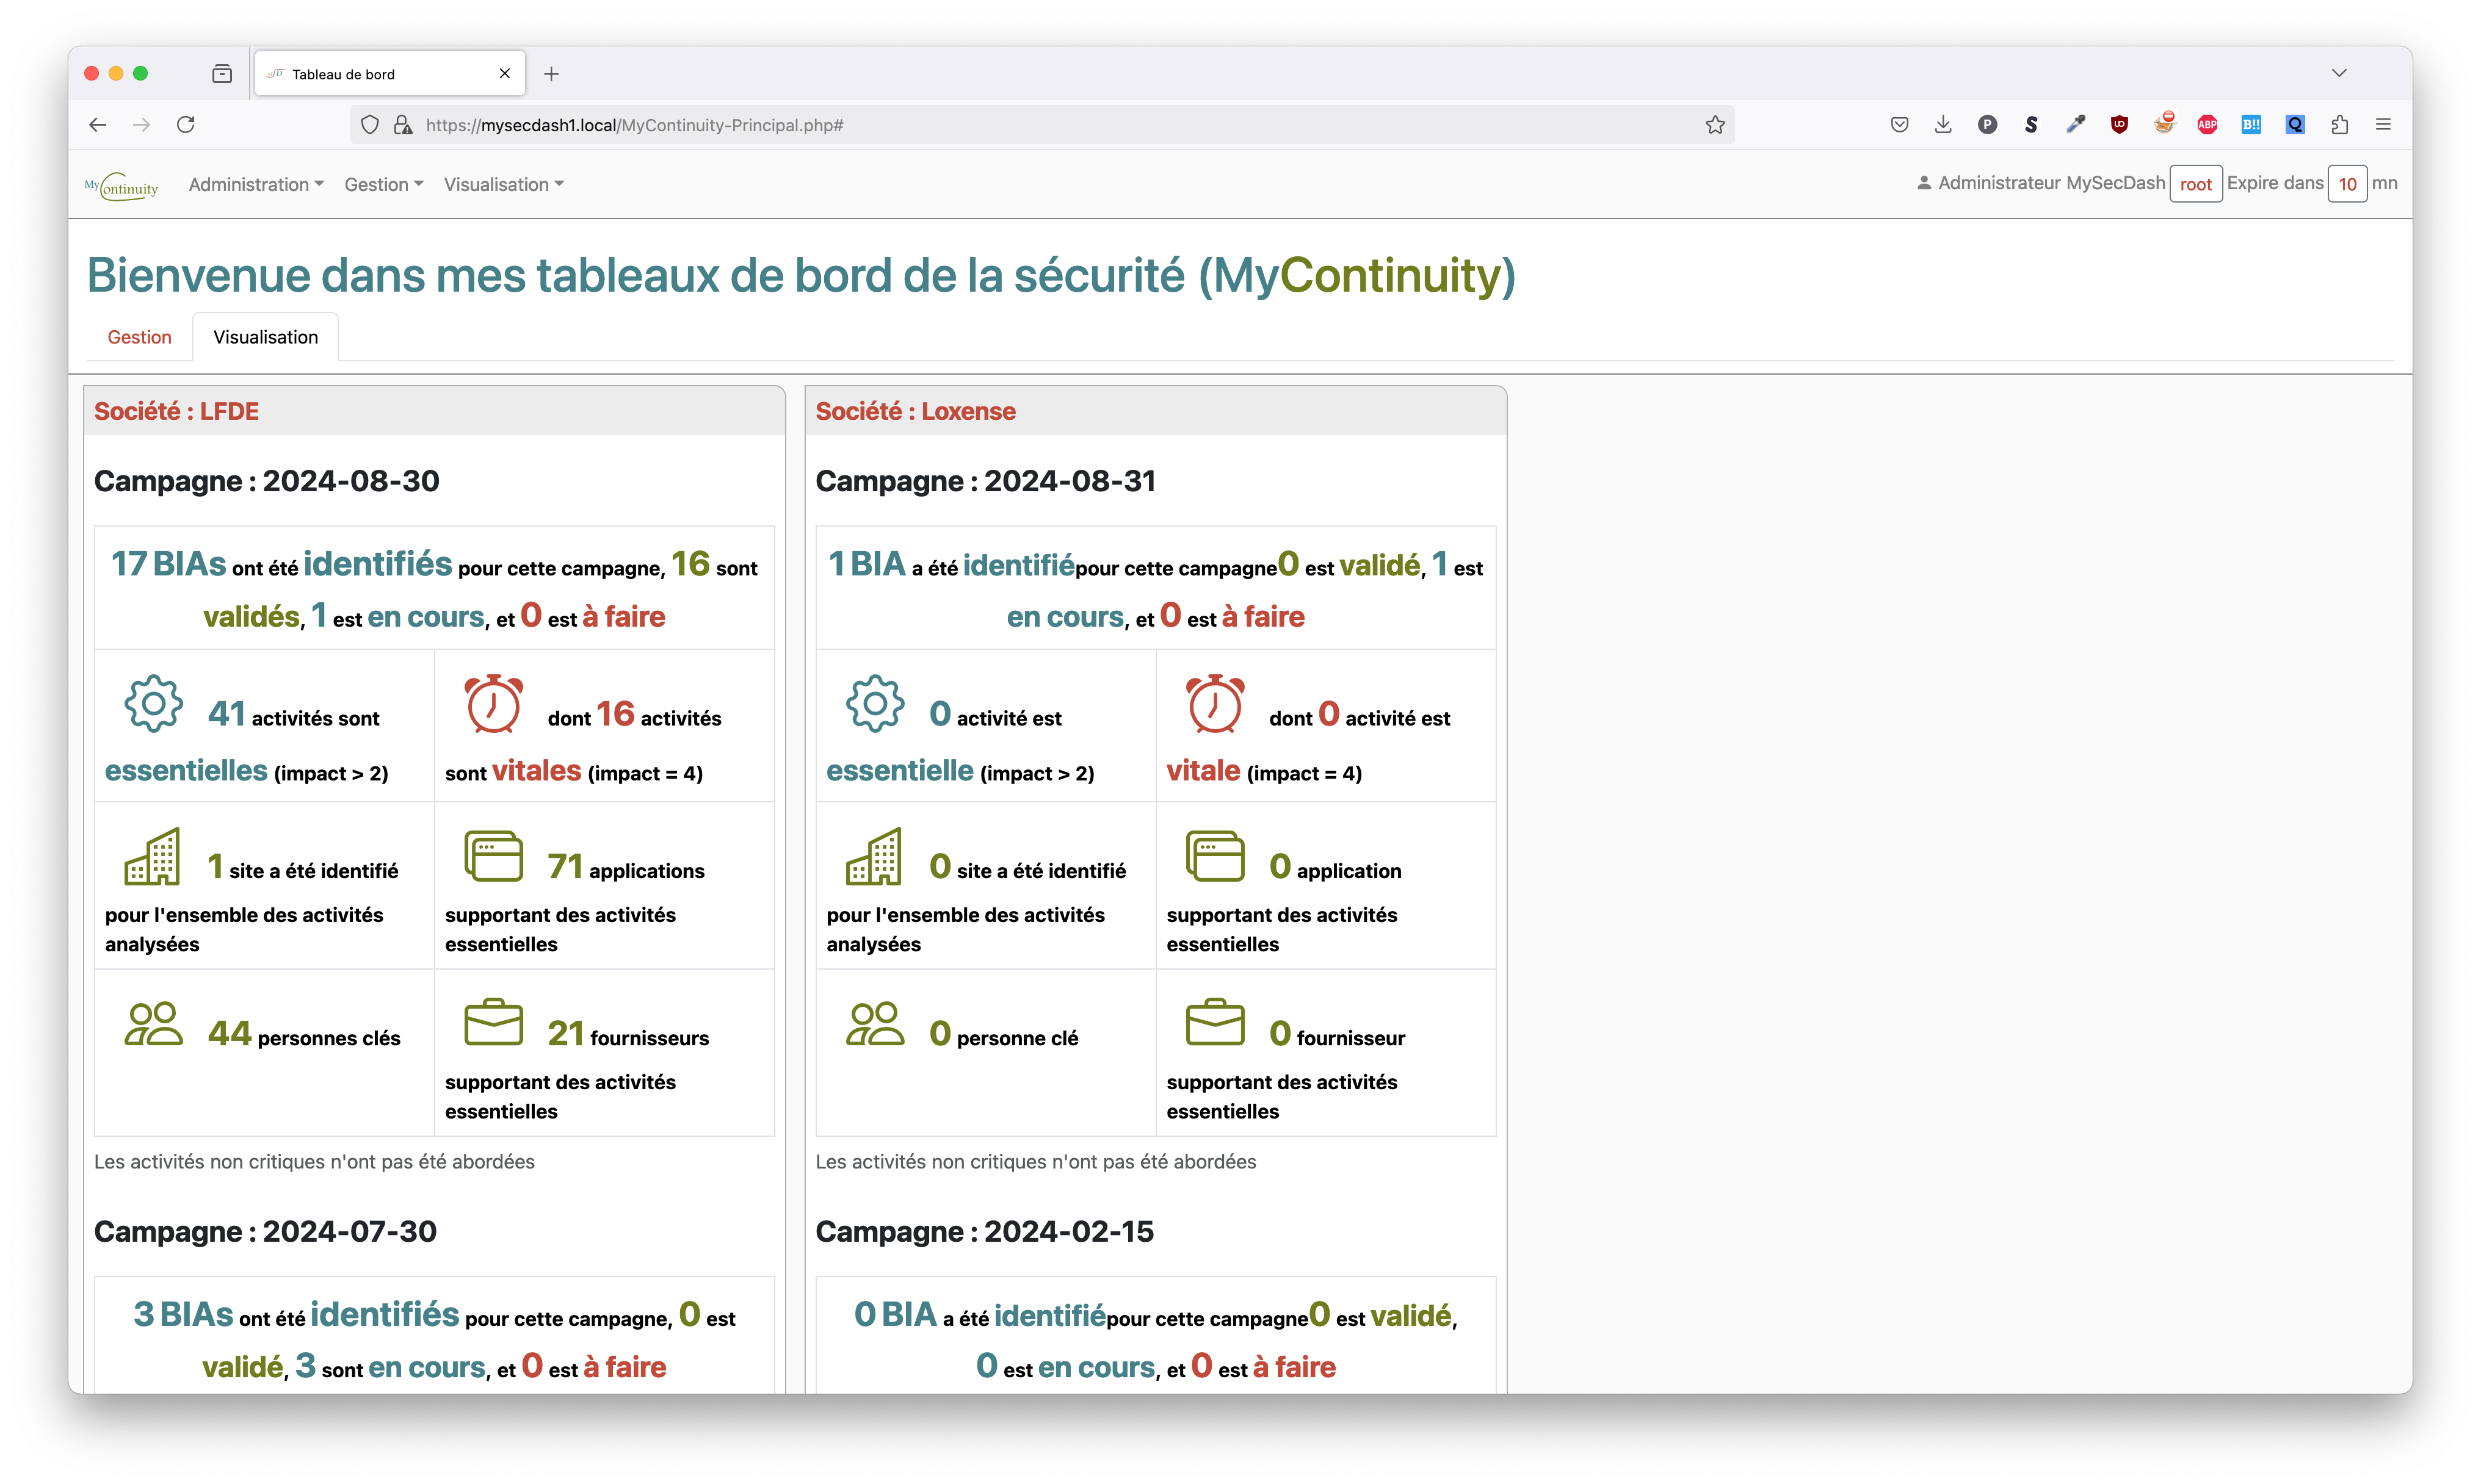Click the Loxense site building icon
Image resolution: width=2481 pixels, height=1484 pixels.
pyautogui.click(x=874, y=857)
